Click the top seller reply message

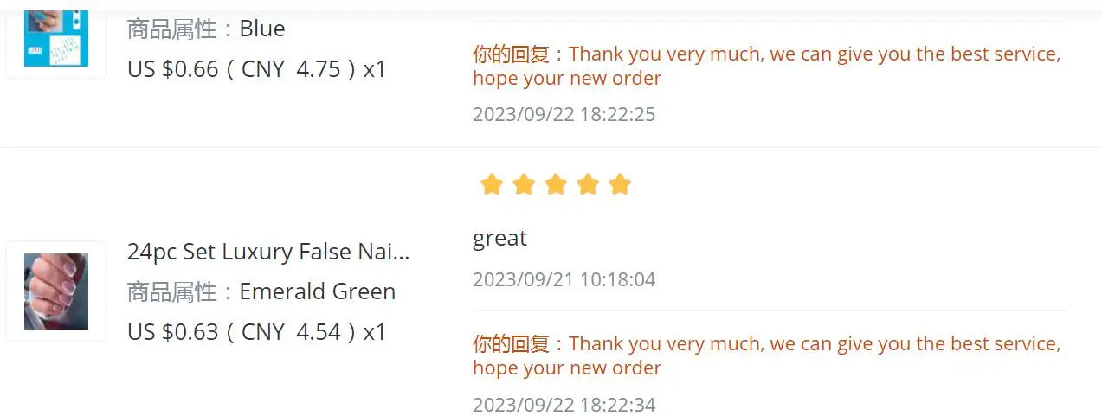click(766, 66)
